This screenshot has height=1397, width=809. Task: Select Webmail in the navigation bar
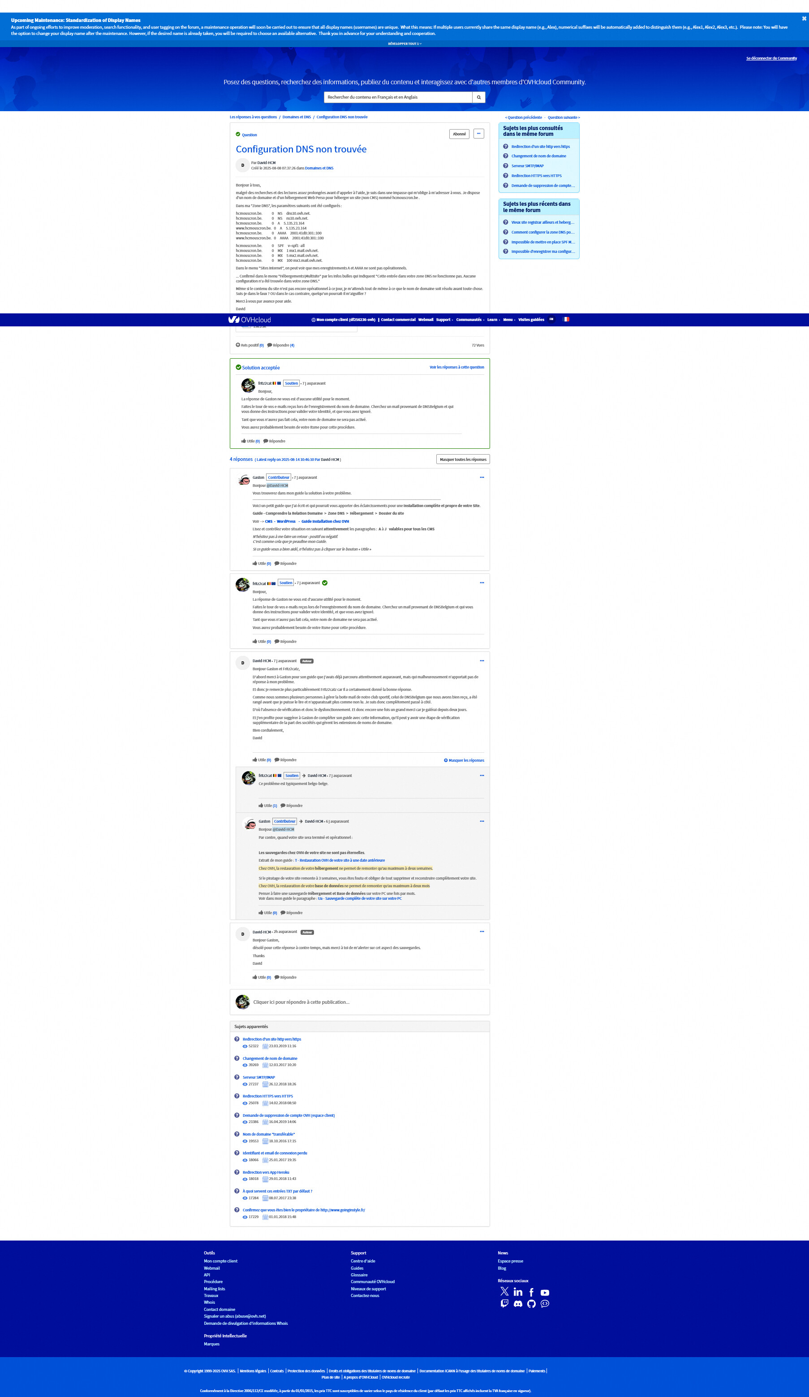[426, 320]
